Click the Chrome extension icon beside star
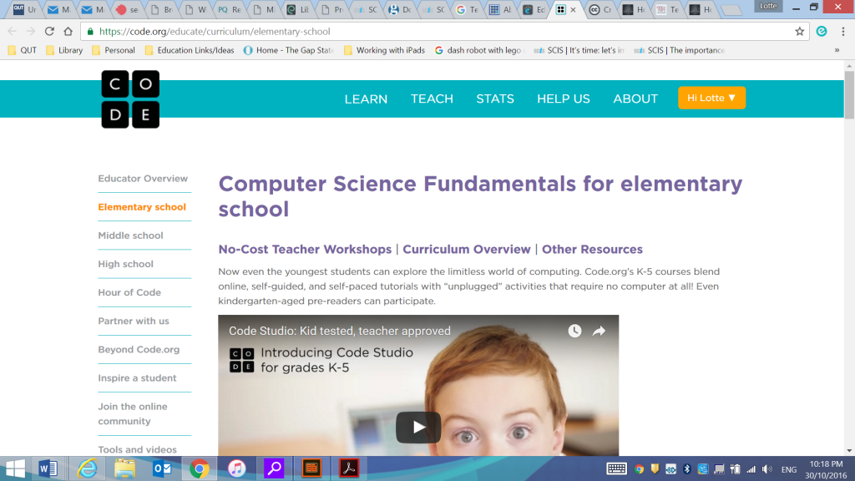Viewport: 855px width, 481px height. click(x=822, y=32)
